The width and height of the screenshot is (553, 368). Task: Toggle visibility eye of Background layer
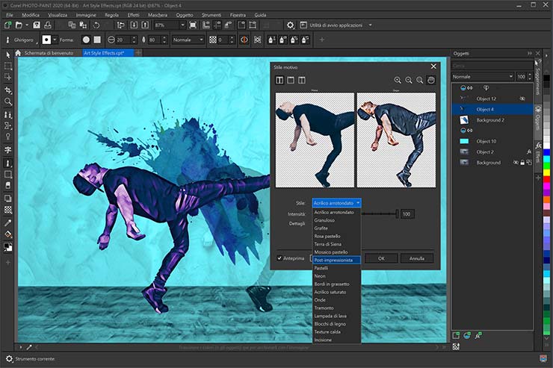click(x=516, y=162)
